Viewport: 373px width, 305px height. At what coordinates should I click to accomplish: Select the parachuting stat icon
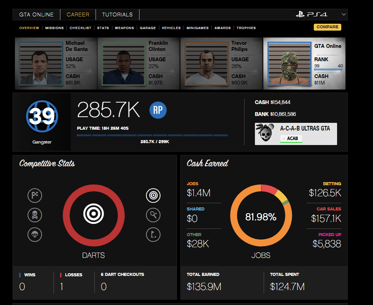pos(35,235)
